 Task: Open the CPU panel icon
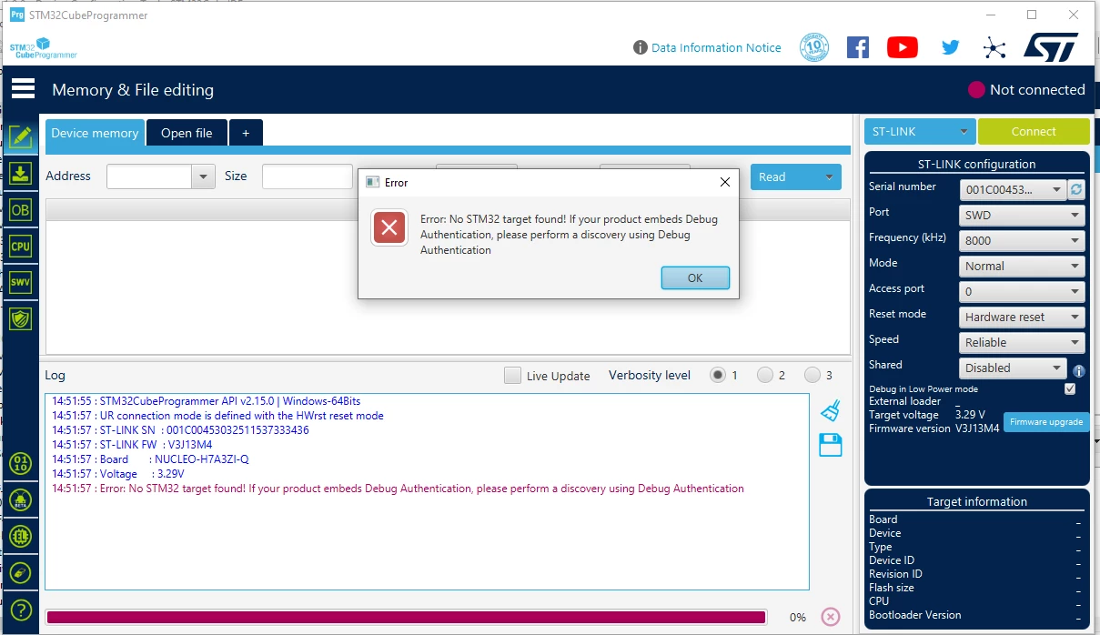[x=20, y=246]
